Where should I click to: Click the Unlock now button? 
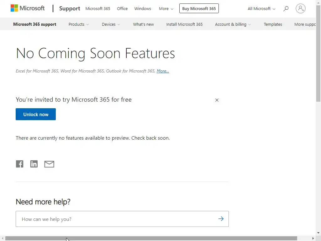coord(36,114)
